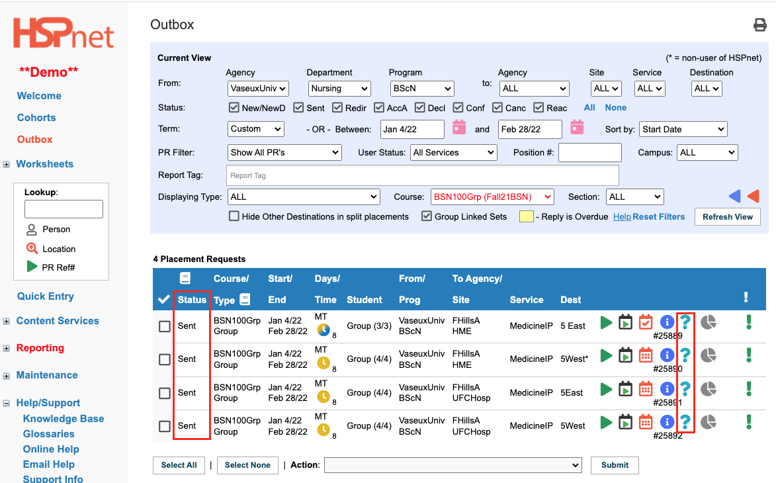Expand the Worksheets menu section
776x483 pixels.
pos(6,164)
